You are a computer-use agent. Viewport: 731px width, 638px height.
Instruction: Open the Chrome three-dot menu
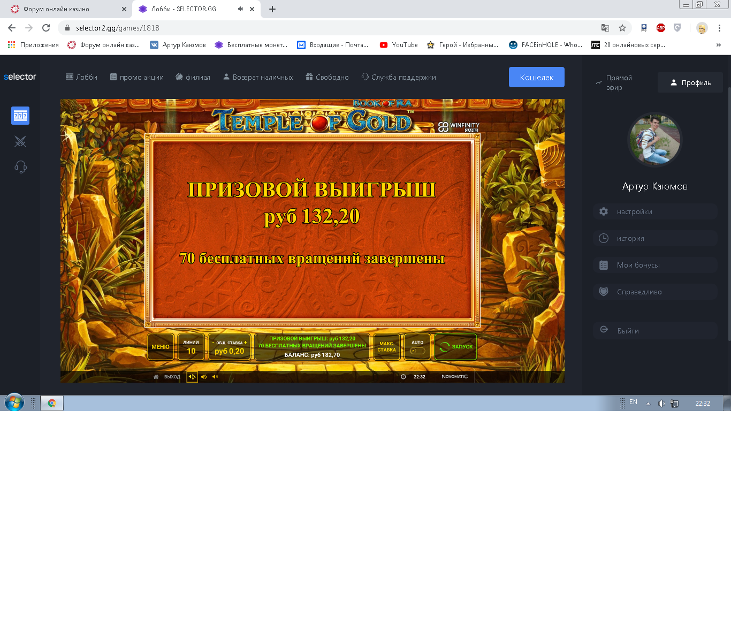point(719,28)
